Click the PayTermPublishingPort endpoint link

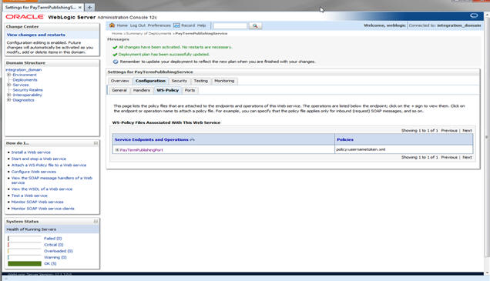click(141, 150)
